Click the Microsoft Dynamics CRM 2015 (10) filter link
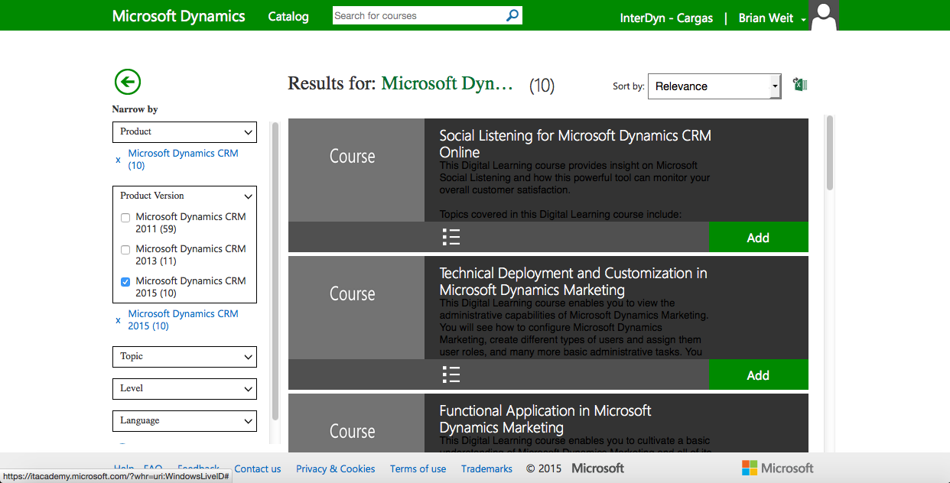 point(184,319)
